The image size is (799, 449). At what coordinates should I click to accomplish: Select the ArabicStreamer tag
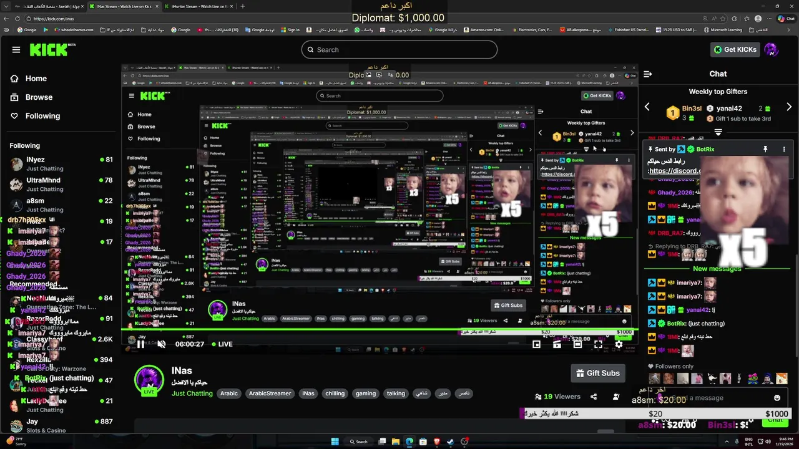(270, 393)
